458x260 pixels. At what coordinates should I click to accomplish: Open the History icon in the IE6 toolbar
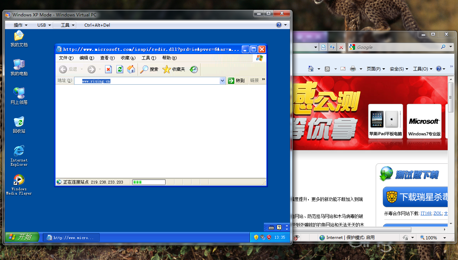pos(194,69)
